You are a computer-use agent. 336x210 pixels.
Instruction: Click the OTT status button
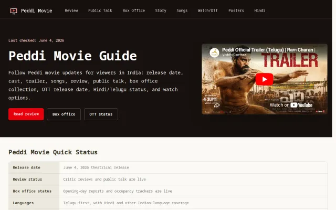pos(101,114)
